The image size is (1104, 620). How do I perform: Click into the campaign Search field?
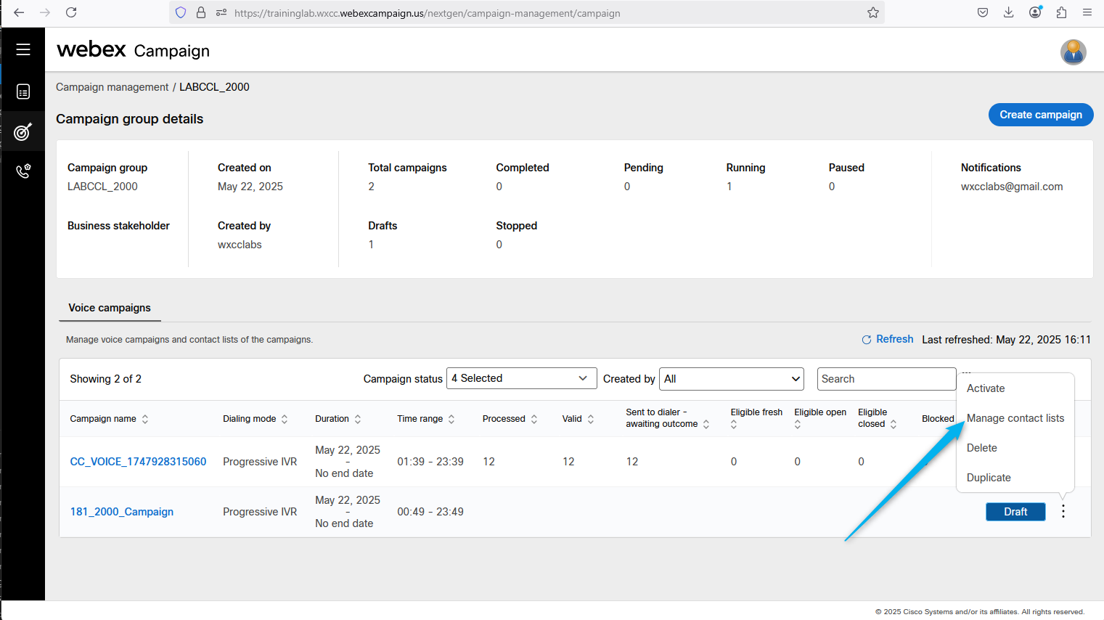(886, 379)
